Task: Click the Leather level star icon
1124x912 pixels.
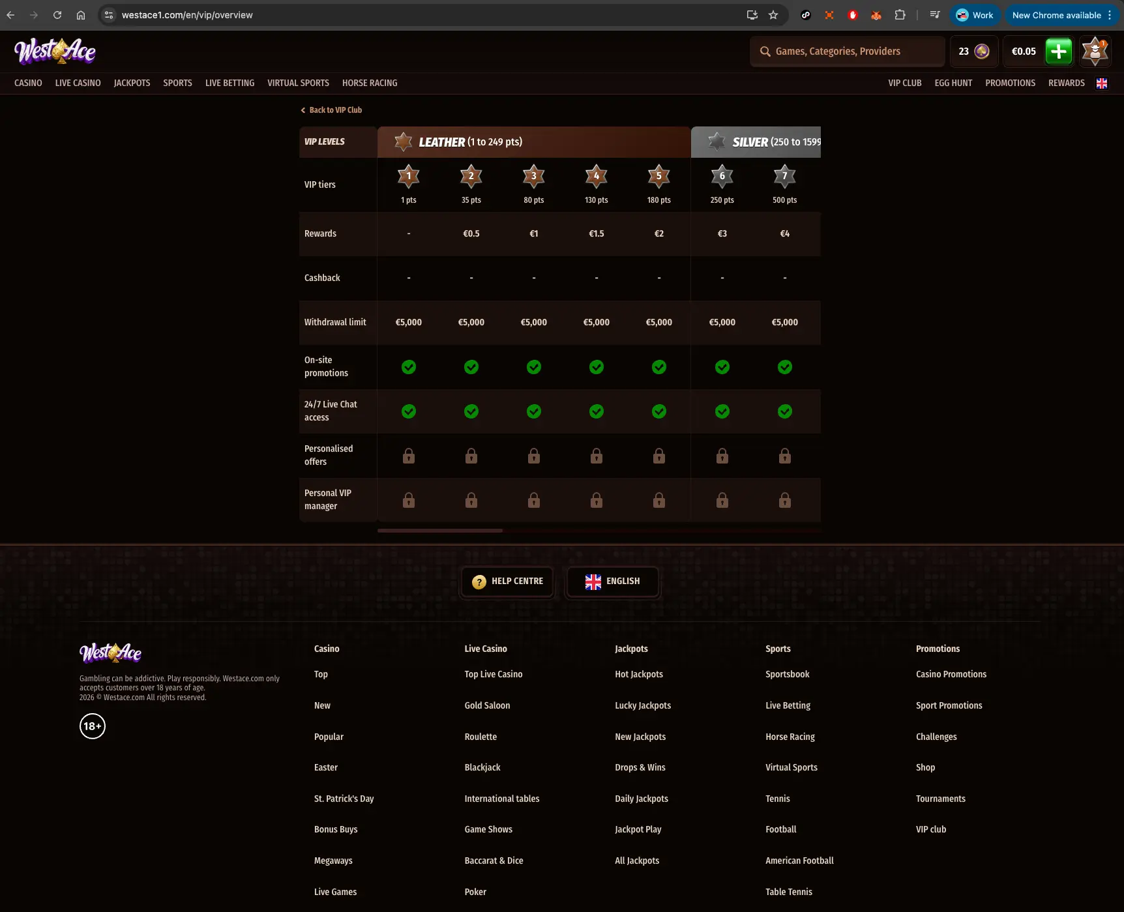Action: [x=404, y=141]
